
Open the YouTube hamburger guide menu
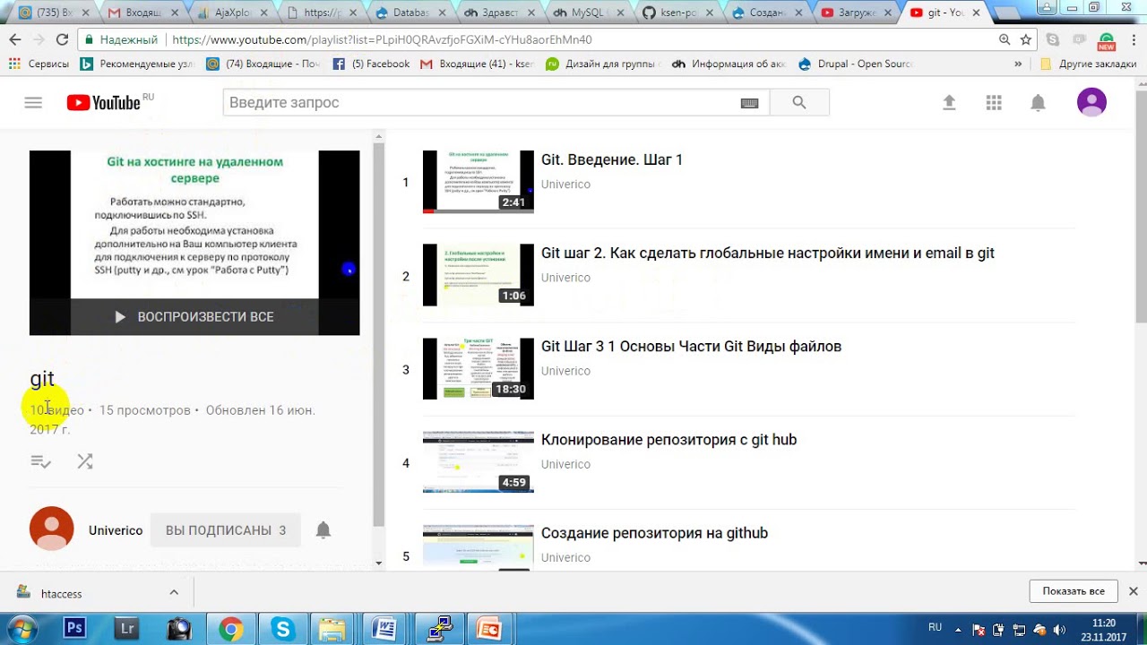[x=33, y=102]
